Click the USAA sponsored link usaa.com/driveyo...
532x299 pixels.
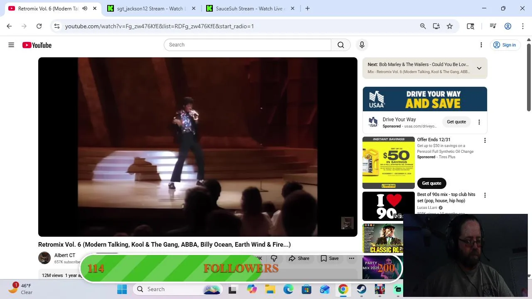tap(420, 126)
